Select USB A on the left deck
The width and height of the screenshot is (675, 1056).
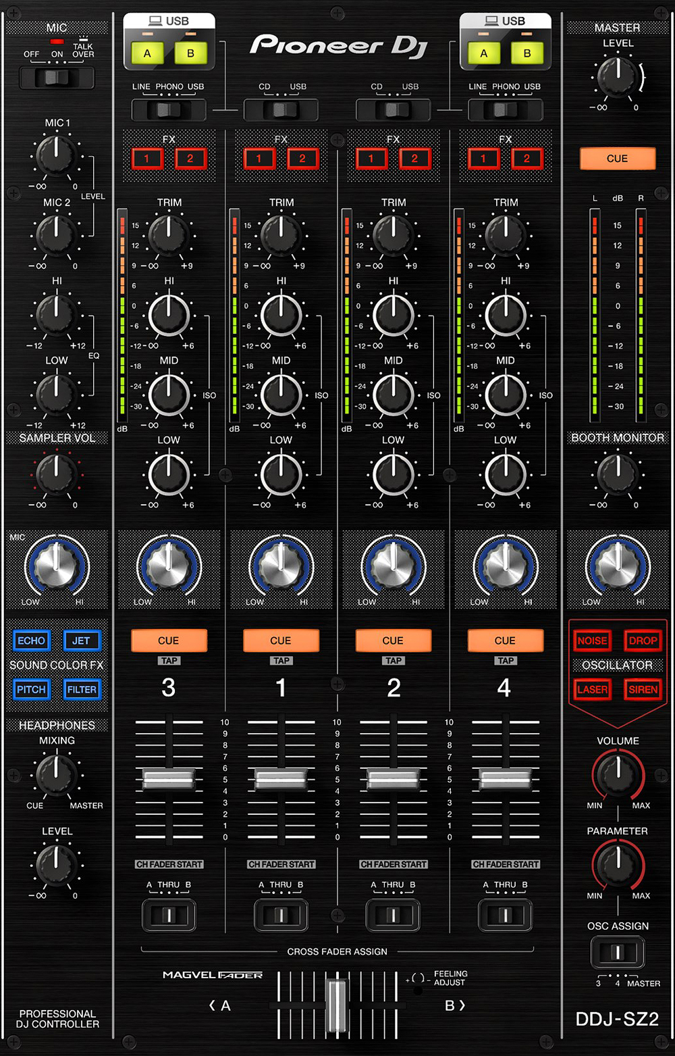pyautogui.click(x=147, y=51)
